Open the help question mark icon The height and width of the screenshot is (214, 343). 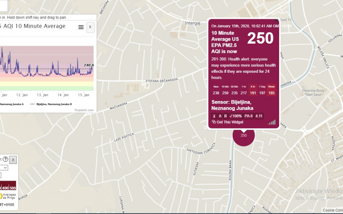point(6,159)
